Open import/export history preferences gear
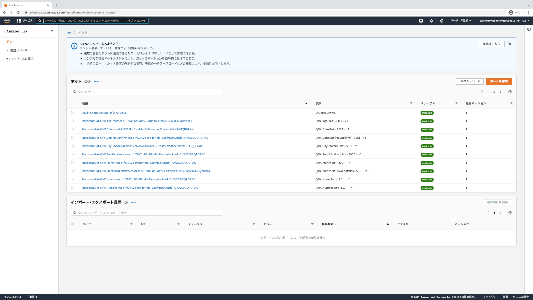Screen dimensions: 533x300 coord(510,212)
